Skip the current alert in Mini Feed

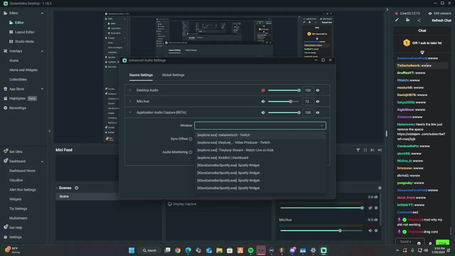click(x=372, y=150)
